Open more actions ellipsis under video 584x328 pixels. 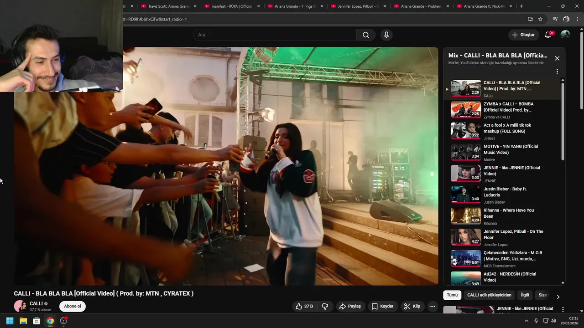433,307
